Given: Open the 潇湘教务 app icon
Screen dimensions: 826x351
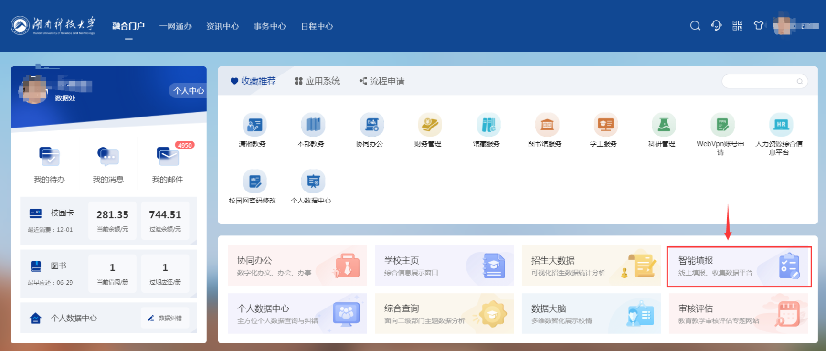Looking at the screenshot, I should [254, 125].
